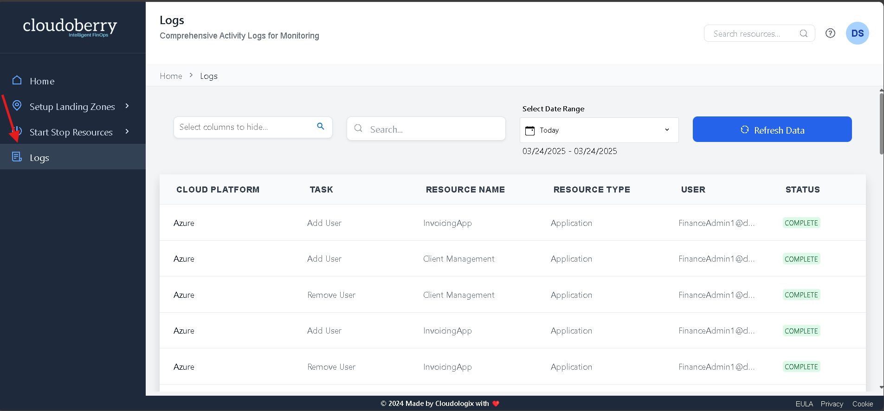The height and width of the screenshot is (411, 884).
Task: Click Remove User for Client Management row
Action: pyautogui.click(x=331, y=295)
